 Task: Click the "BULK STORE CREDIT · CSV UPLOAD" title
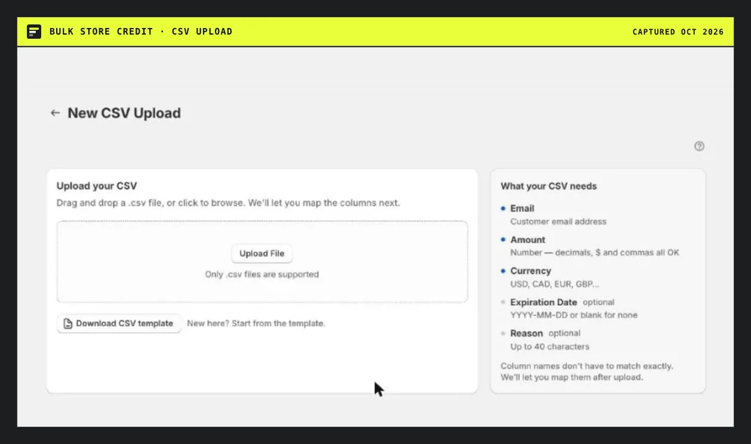pyautogui.click(x=141, y=32)
